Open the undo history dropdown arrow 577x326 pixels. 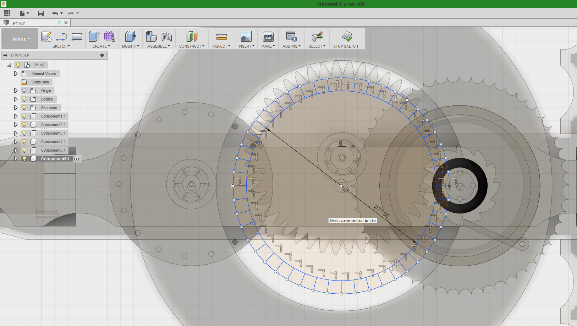[62, 13]
